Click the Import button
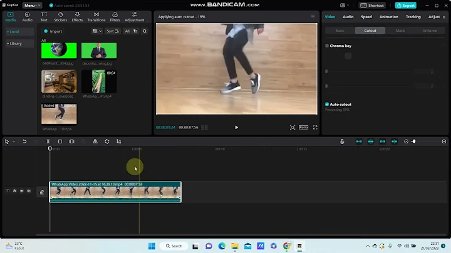This screenshot has width=451, height=253. click(53, 31)
